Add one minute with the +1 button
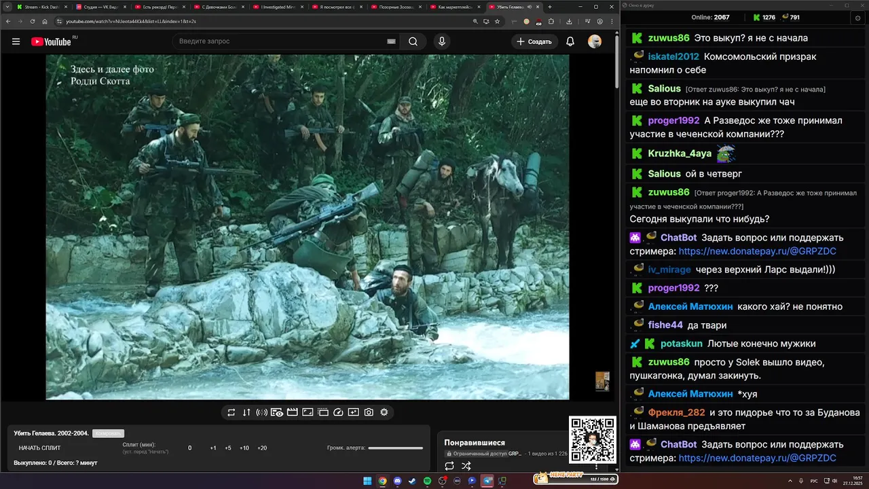The image size is (869, 489). click(213, 448)
